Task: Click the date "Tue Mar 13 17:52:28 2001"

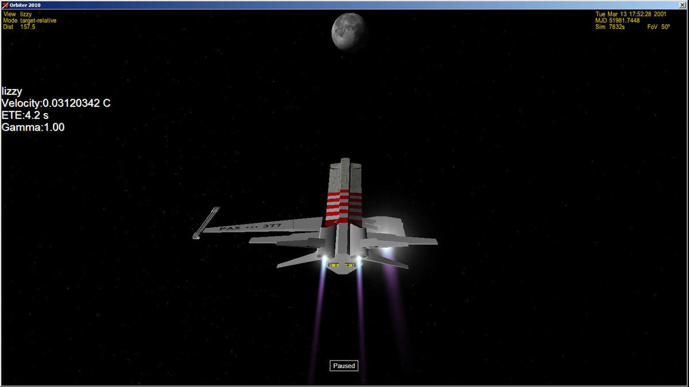Action: 631,14
